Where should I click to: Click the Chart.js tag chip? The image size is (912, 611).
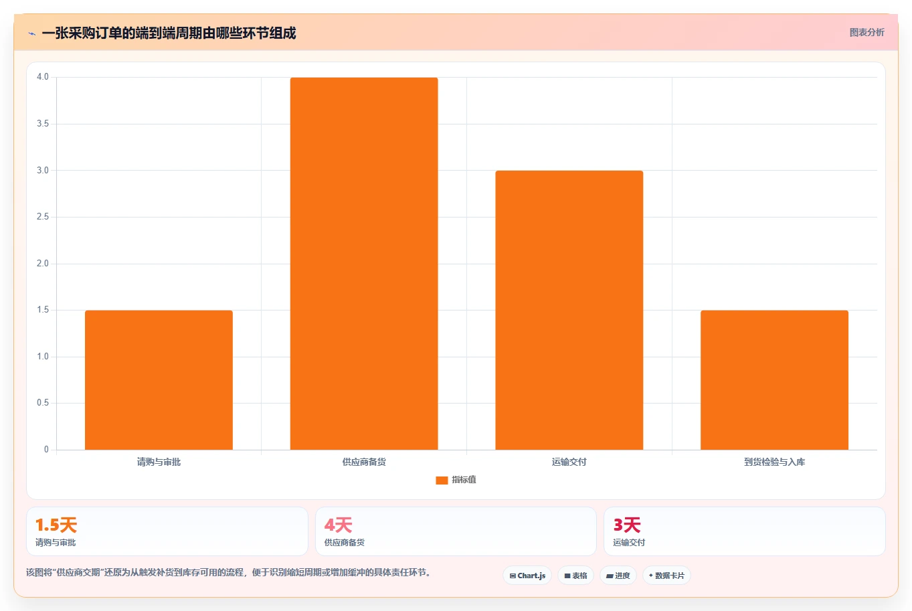[x=527, y=576]
